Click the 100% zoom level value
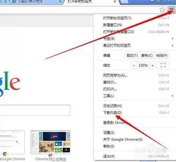The width and height of the screenshot is (176, 162). pyautogui.click(x=143, y=65)
